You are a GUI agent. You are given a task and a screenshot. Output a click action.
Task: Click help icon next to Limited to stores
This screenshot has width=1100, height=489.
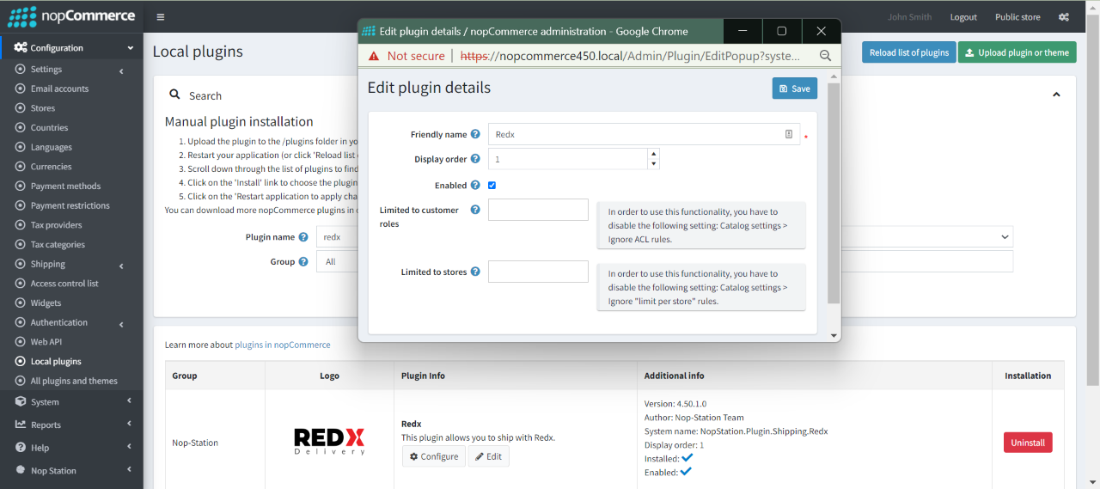pos(475,272)
